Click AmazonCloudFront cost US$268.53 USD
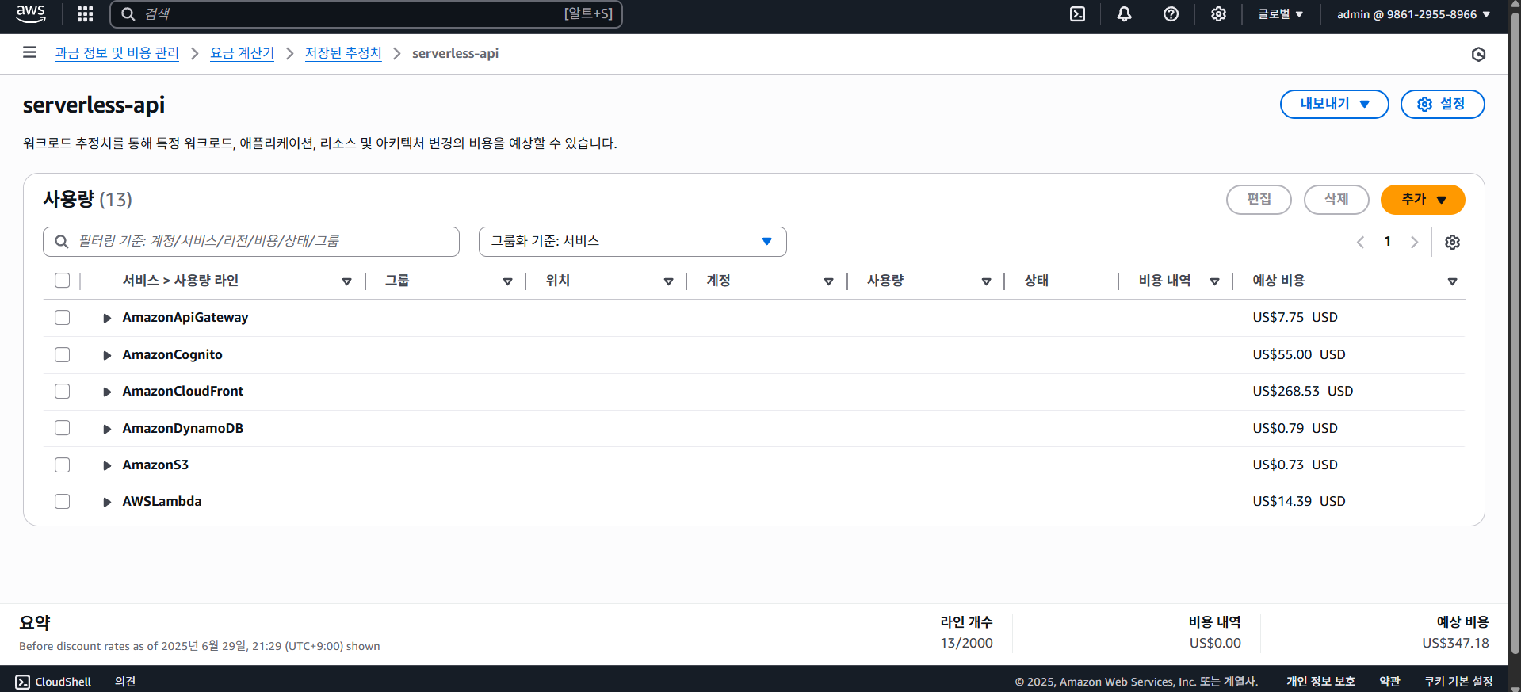The image size is (1521, 692). tap(1302, 392)
